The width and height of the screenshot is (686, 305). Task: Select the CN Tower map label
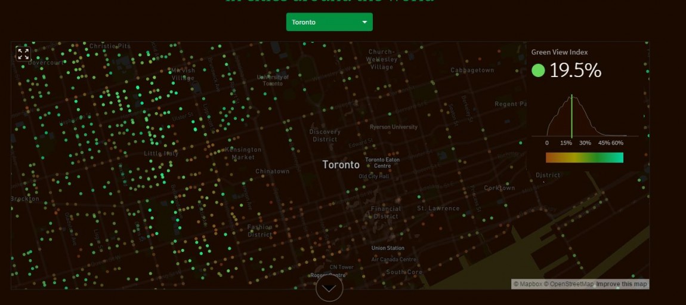pyautogui.click(x=340, y=267)
